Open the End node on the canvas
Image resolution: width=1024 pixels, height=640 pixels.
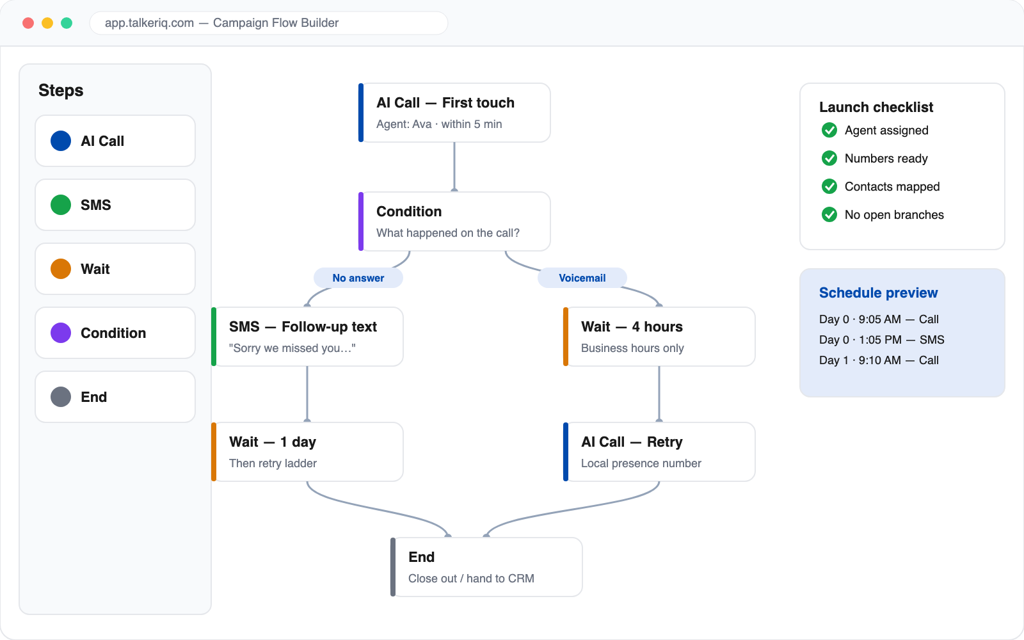click(x=486, y=567)
